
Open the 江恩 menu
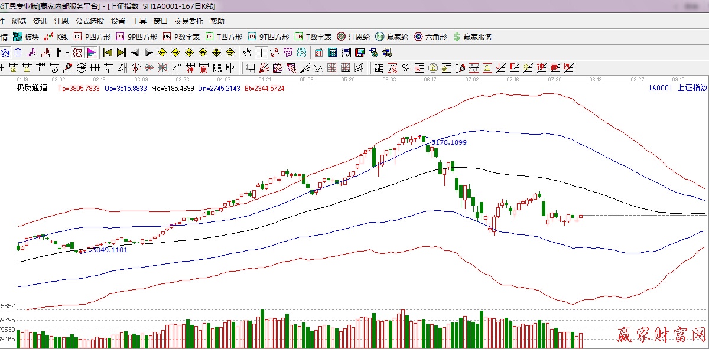[x=61, y=21]
